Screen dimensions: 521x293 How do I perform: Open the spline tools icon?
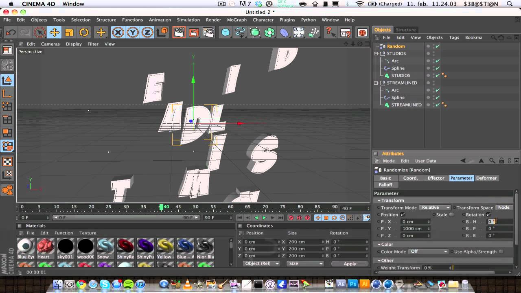240,33
